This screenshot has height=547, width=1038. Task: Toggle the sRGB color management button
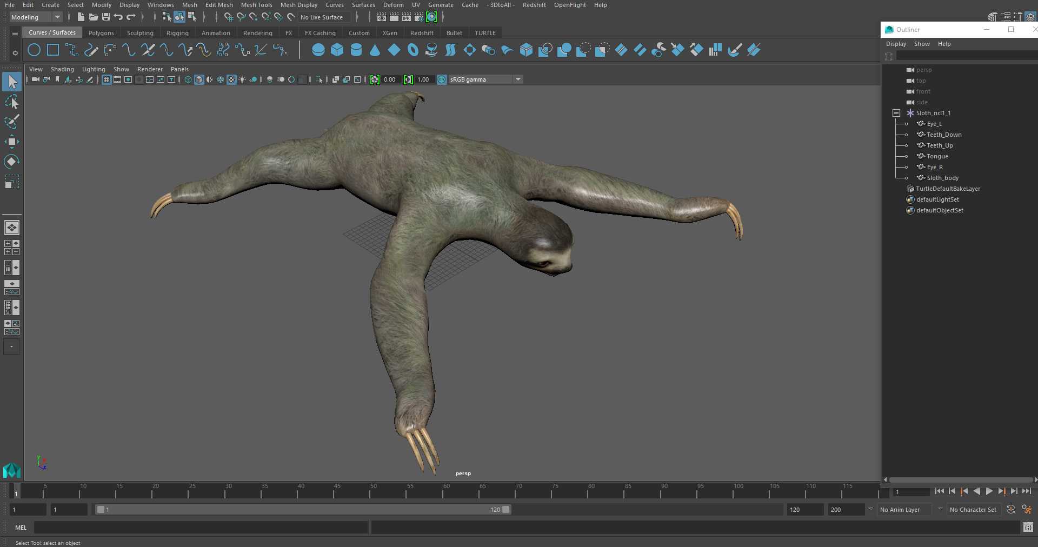click(442, 79)
